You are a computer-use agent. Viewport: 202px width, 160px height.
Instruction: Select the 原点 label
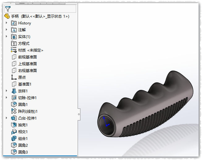(x=22, y=77)
